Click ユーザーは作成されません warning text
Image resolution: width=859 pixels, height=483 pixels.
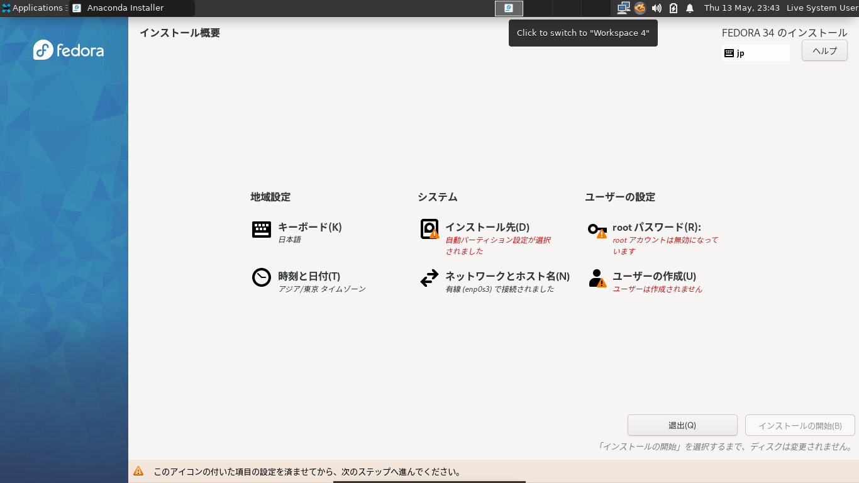point(657,289)
